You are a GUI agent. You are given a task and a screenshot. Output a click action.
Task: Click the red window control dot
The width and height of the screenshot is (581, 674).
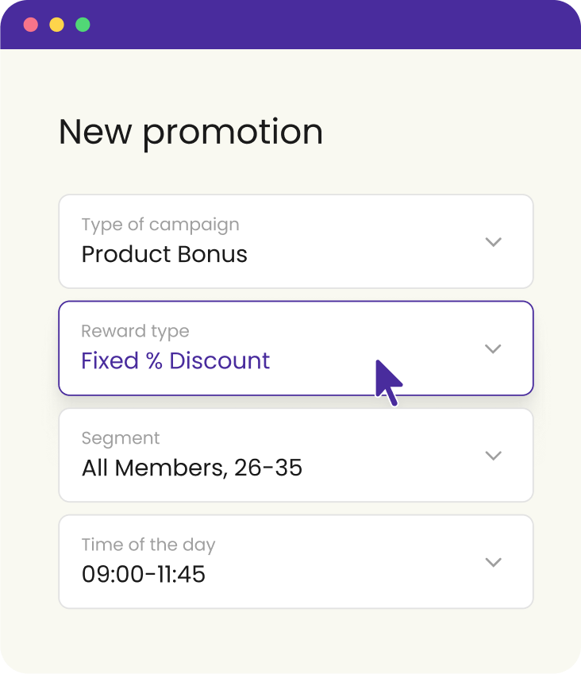tap(30, 25)
